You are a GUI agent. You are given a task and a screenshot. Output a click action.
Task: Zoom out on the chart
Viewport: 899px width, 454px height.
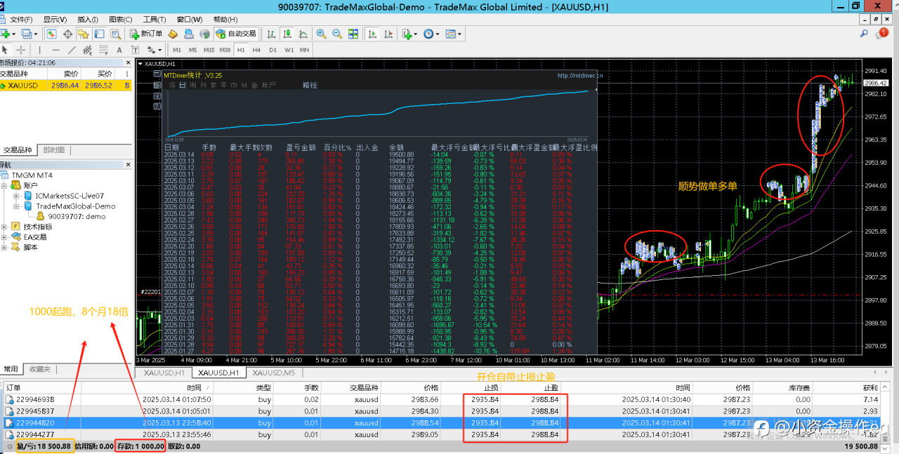pyautogui.click(x=336, y=34)
